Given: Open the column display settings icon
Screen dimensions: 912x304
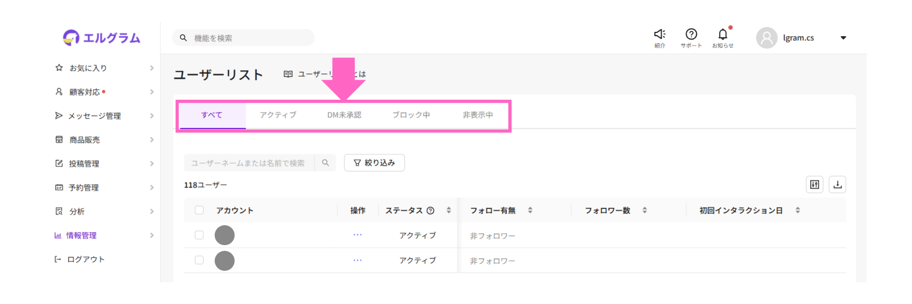Looking at the screenshot, I should (x=815, y=185).
